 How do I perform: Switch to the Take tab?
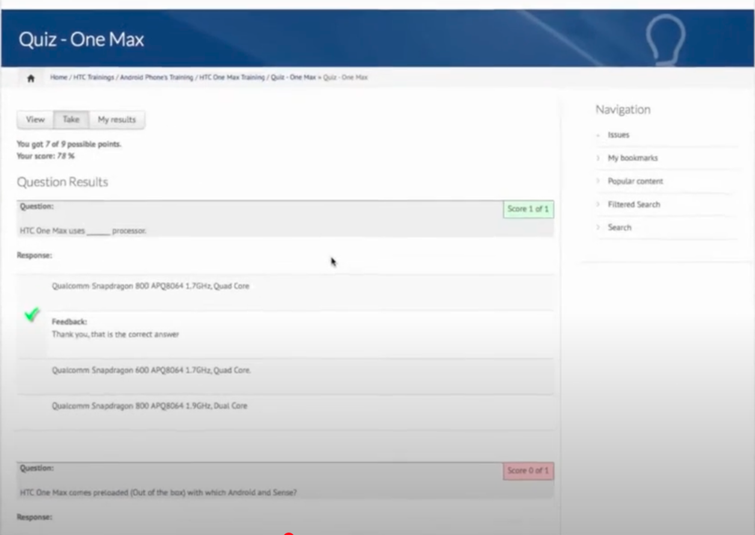click(71, 120)
